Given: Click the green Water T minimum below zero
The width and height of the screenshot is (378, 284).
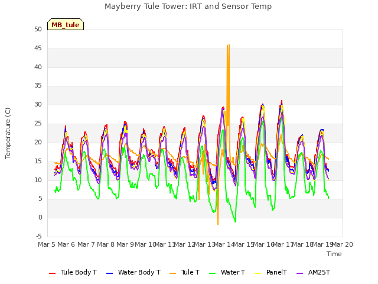Looking at the screenshot, I should pos(235,221).
